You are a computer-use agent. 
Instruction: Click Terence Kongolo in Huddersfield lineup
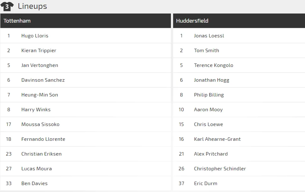tap(213, 65)
